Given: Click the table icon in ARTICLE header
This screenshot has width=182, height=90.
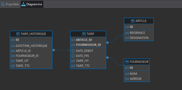Looking at the screenshot, I should (133, 21).
